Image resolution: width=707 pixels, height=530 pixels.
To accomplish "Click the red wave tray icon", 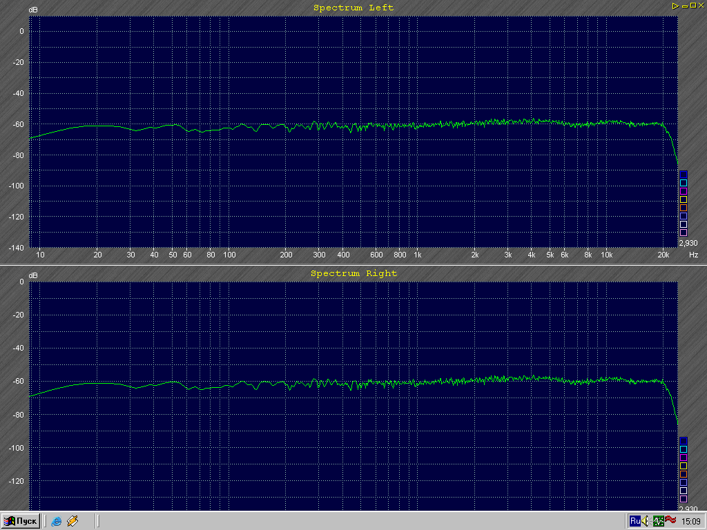I will [x=670, y=520].
